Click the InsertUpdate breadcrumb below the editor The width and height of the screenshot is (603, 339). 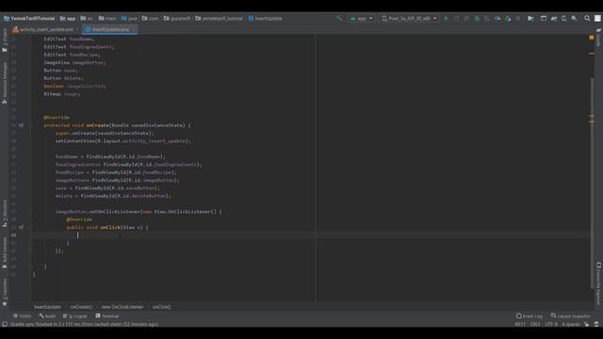(47, 307)
